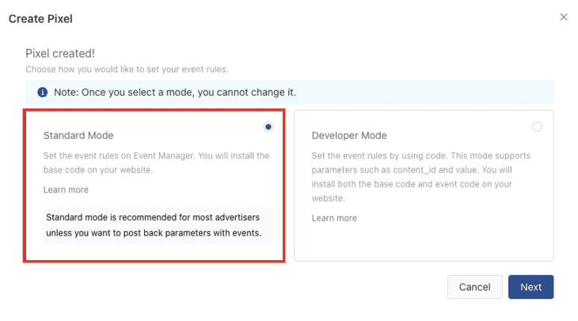
Task: Select the Developer Mode radio button
Action: point(536,127)
